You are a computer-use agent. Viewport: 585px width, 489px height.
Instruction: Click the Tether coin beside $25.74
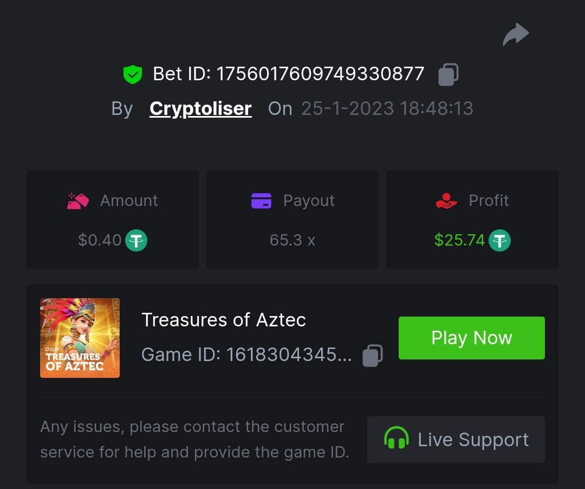tap(499, 240)
